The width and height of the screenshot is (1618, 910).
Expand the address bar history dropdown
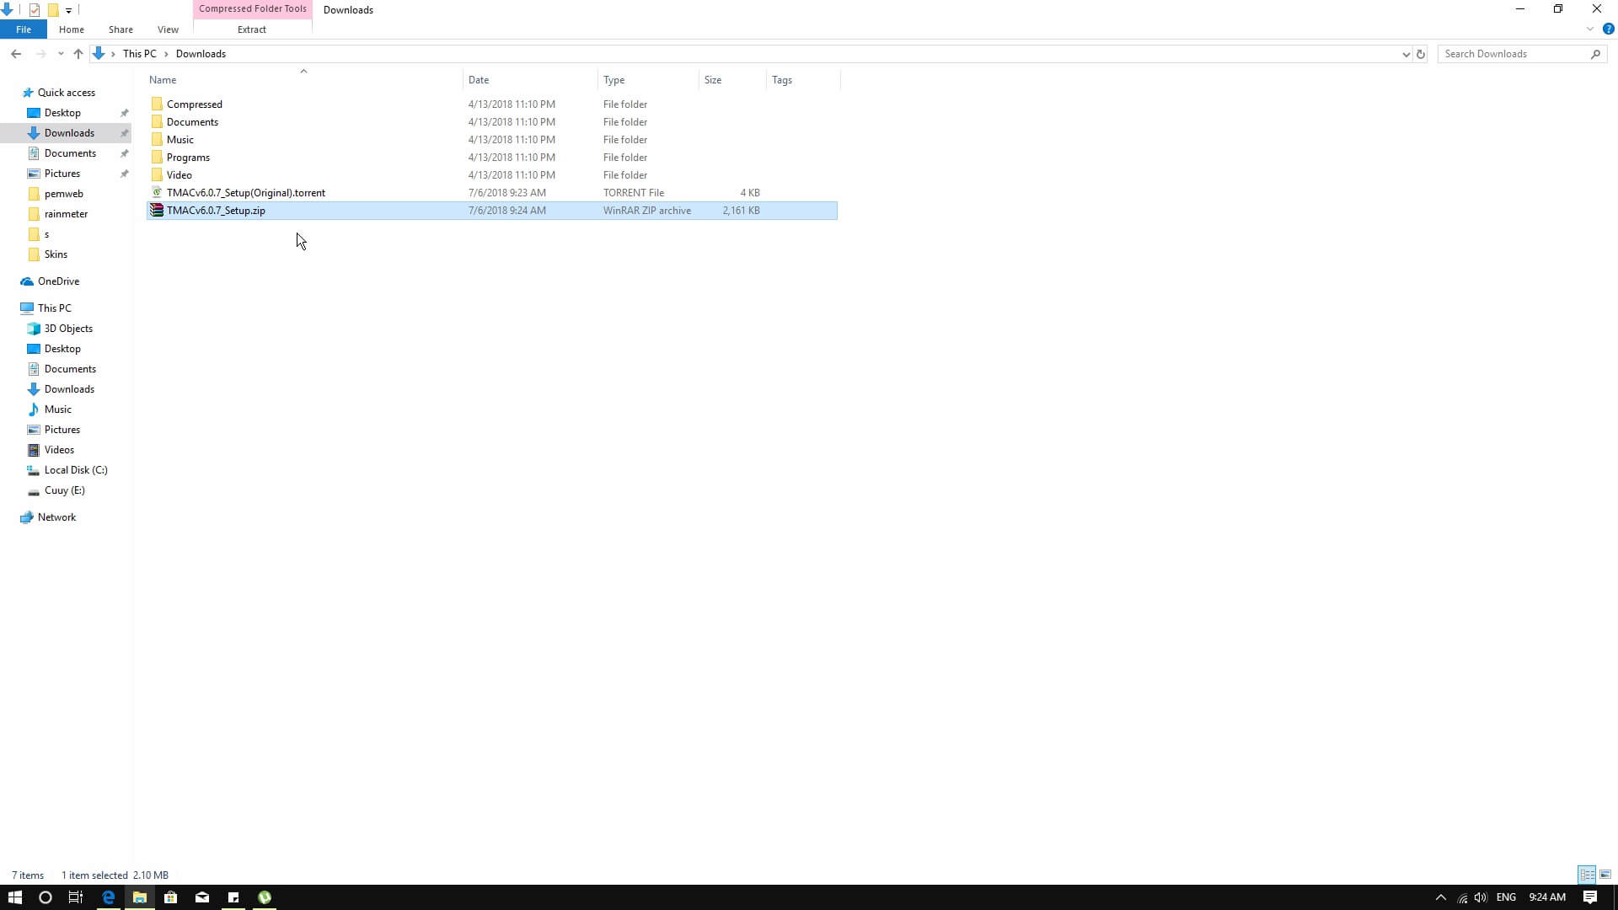click(1406, 54)
